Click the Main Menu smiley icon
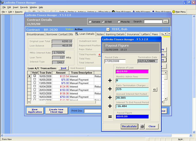 click(x=174, y=12)
